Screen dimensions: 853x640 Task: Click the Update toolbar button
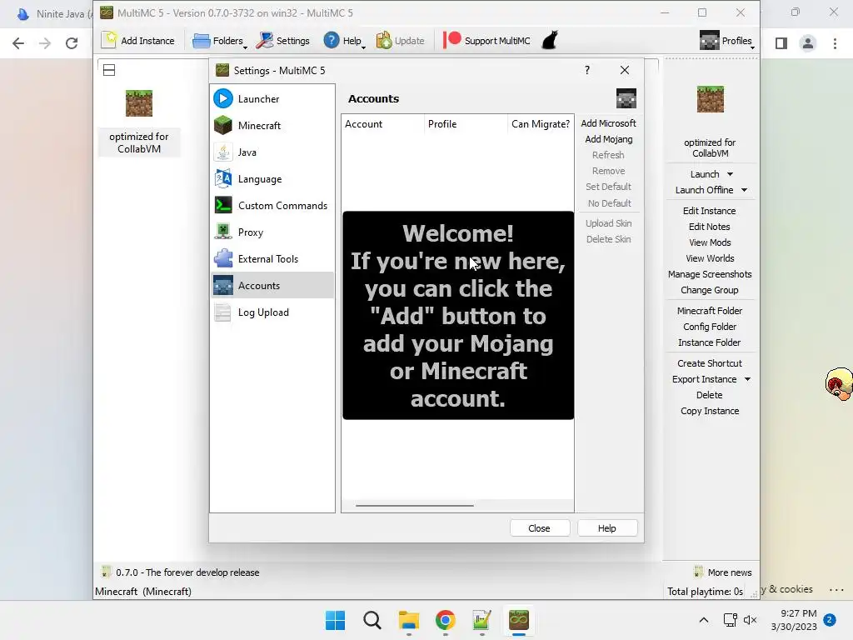coord(401,41)
